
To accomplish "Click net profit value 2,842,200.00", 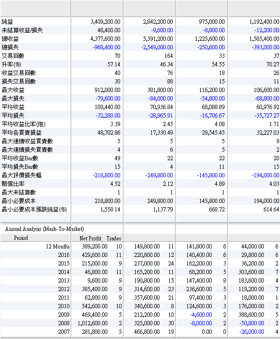I will pos(158,22).
